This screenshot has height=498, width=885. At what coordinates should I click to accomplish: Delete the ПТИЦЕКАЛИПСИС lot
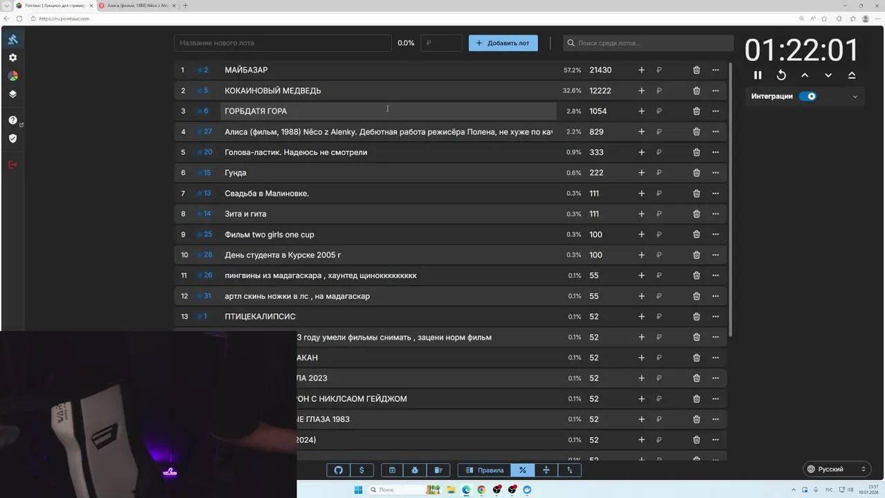[696, 317]
